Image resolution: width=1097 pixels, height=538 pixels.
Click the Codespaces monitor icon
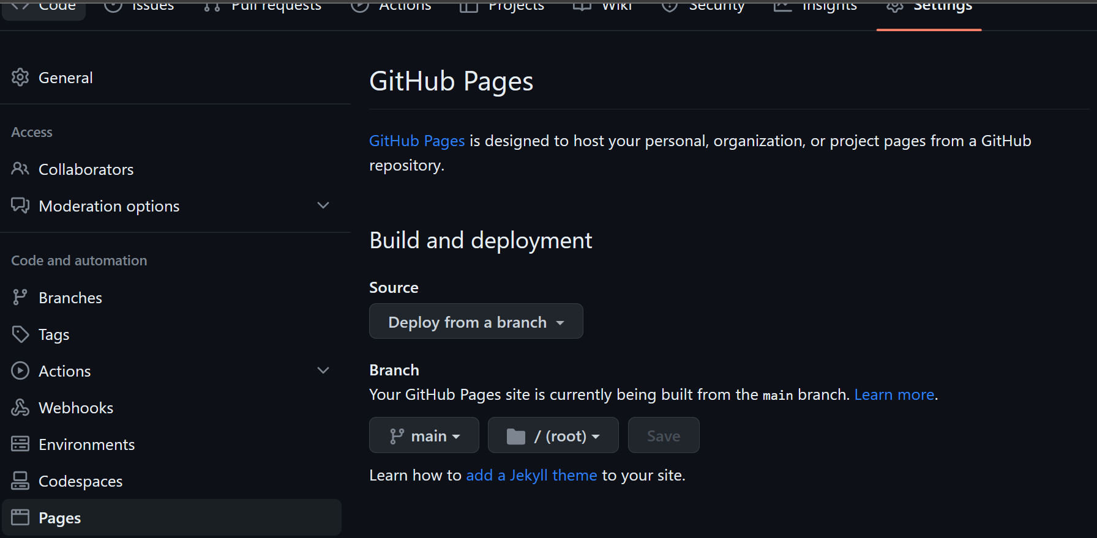[x=20, y=481]
